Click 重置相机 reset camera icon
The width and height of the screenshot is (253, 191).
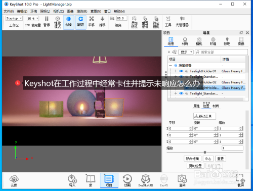tap(145, 22)
